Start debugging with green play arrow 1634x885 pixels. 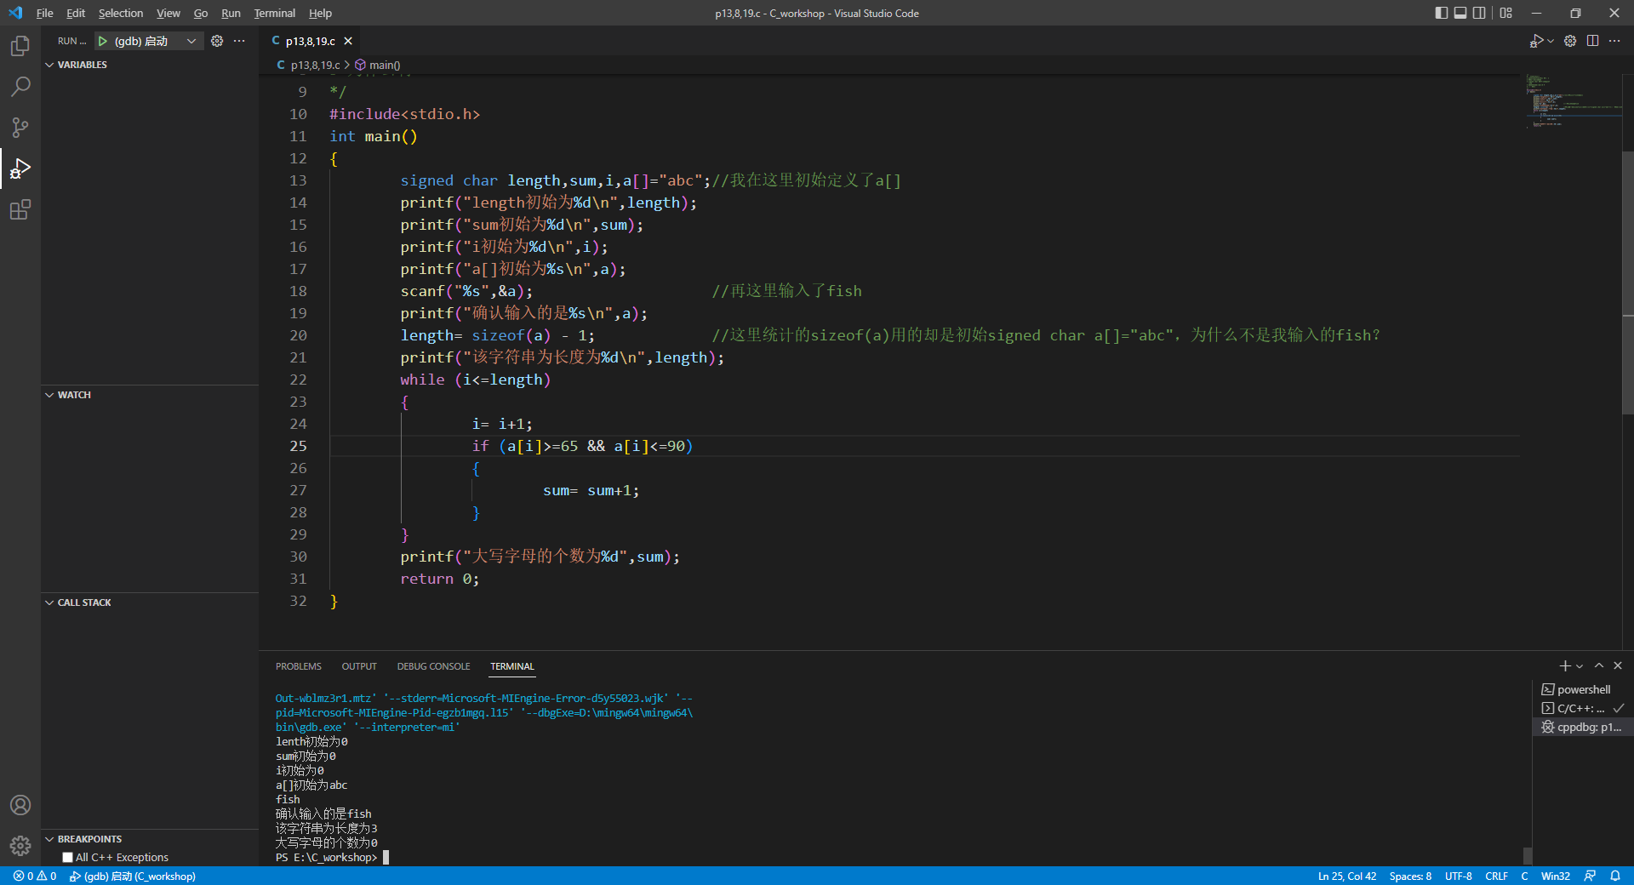103,41
